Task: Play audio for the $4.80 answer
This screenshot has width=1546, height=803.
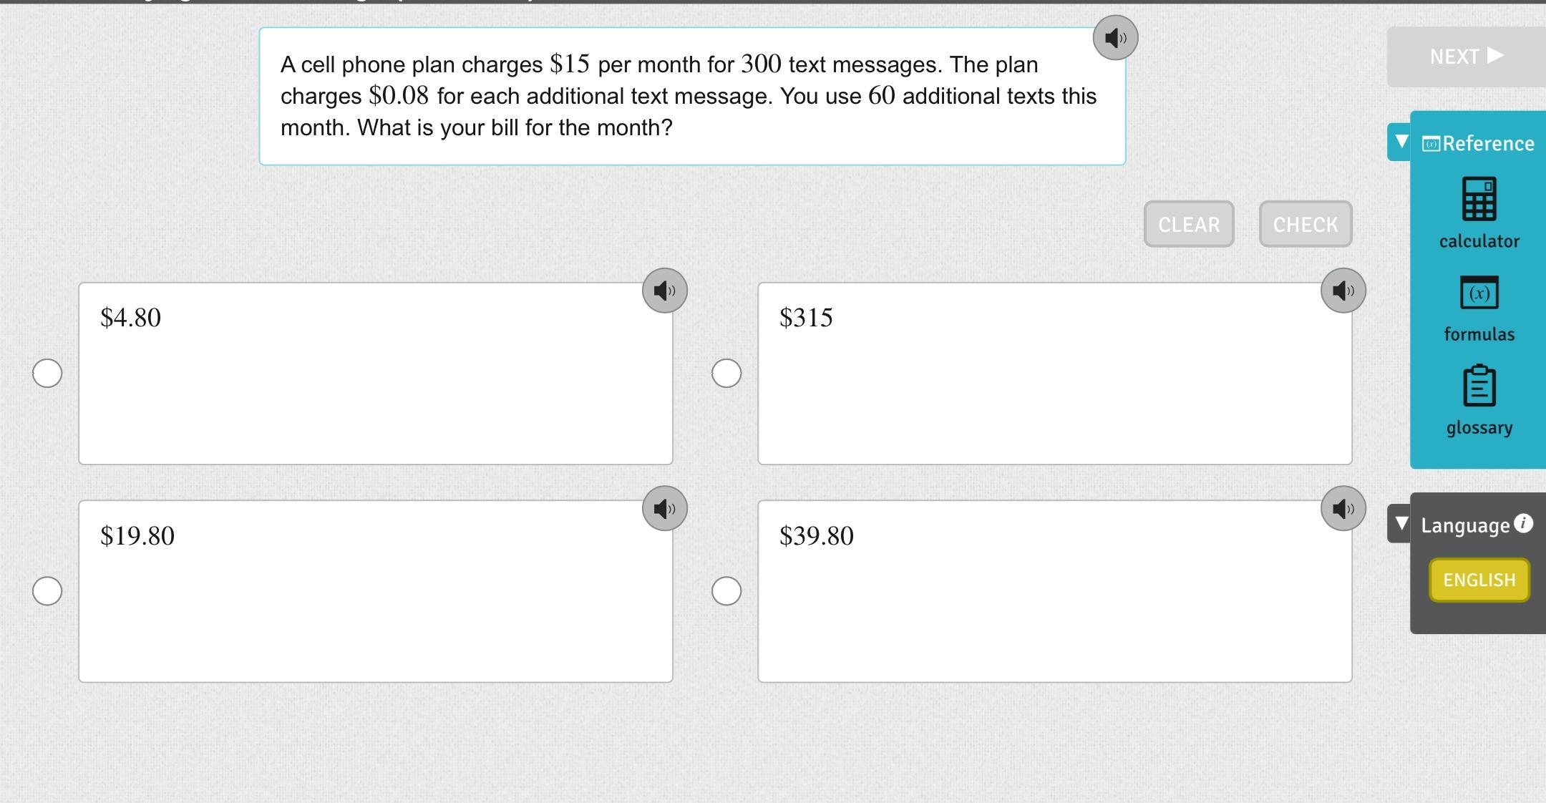Action: 664,291
